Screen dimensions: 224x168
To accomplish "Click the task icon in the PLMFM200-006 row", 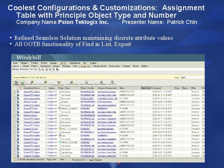I will coord(18,156).
